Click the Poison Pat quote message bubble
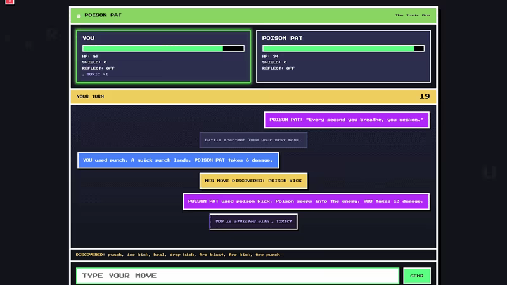 tap(347, 120)
